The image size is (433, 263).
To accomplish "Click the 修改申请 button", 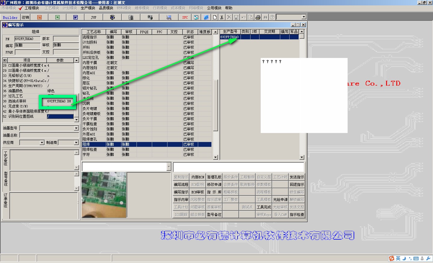I will [214, 185].
